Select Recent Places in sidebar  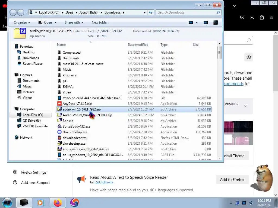point(32,63)
